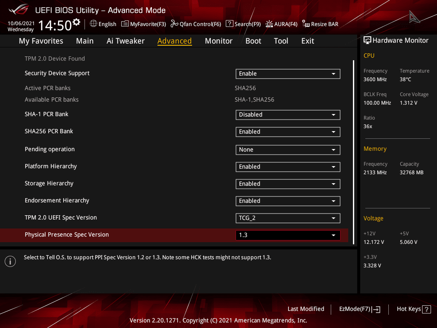Click Resize BAR label
This screenshot has width=437, height=328.
(325, 24)
